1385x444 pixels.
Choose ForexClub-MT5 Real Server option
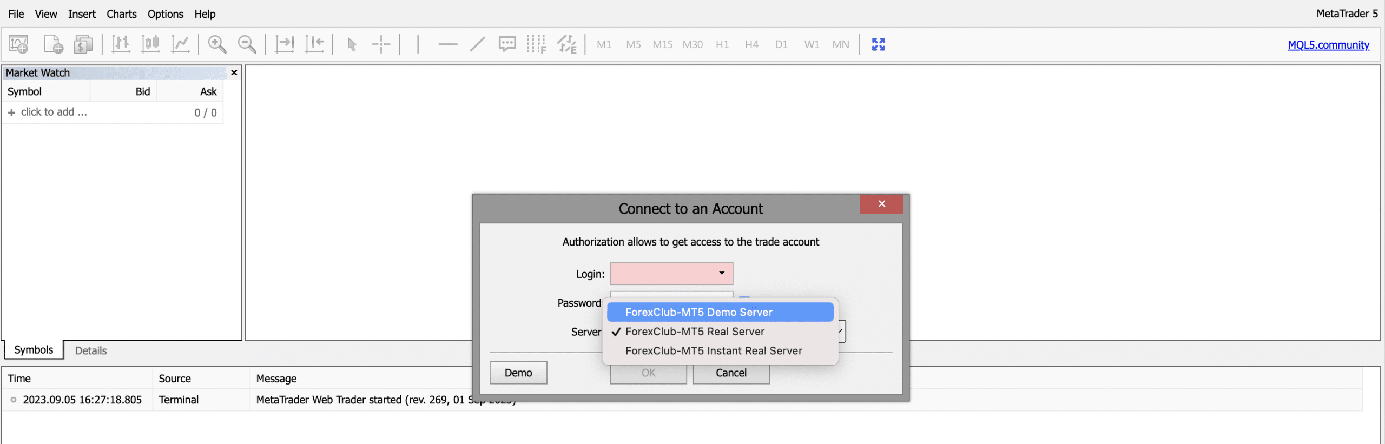720,332
